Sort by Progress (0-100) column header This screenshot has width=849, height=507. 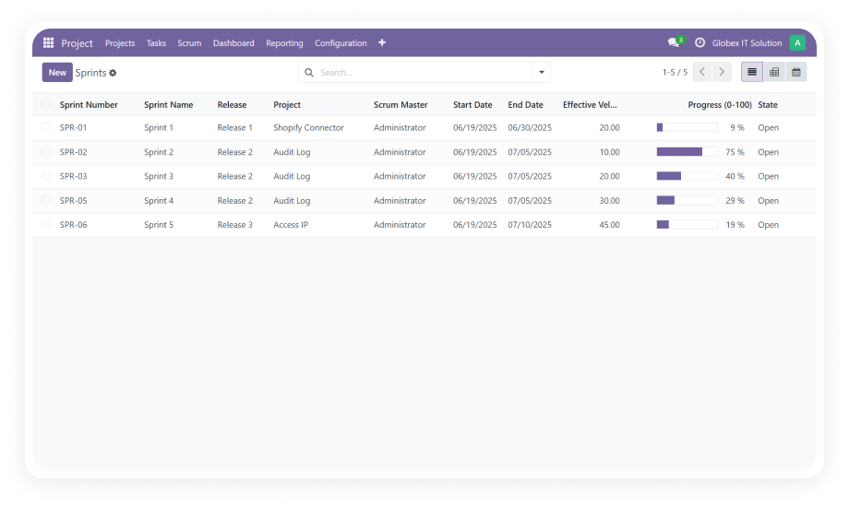pos(720,104)
